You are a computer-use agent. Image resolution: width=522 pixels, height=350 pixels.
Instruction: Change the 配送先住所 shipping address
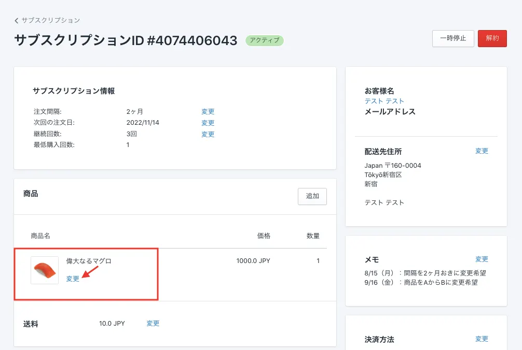coord(482,151)
